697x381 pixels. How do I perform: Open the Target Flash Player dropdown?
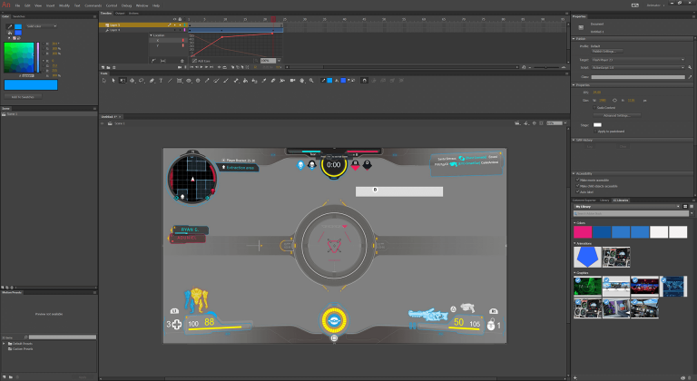point(637,61)
